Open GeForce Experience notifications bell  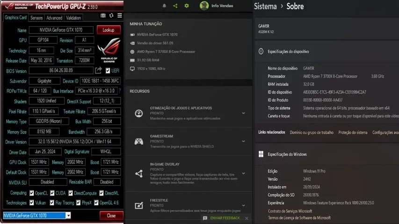(164, 6)
